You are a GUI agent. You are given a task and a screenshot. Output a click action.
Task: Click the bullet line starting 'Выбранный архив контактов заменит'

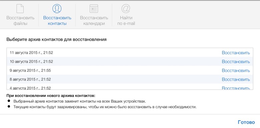80,101
